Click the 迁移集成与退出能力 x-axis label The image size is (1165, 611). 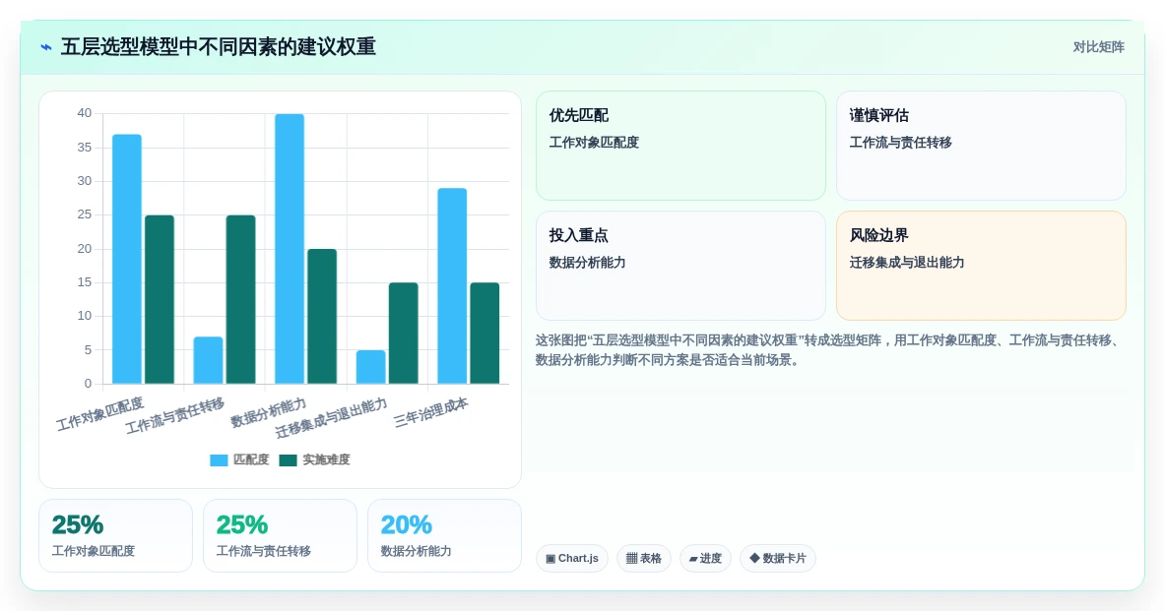click(x=331, y=418)
